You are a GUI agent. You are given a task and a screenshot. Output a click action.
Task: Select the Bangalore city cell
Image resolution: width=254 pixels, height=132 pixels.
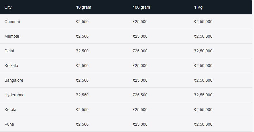pos(14,80)
